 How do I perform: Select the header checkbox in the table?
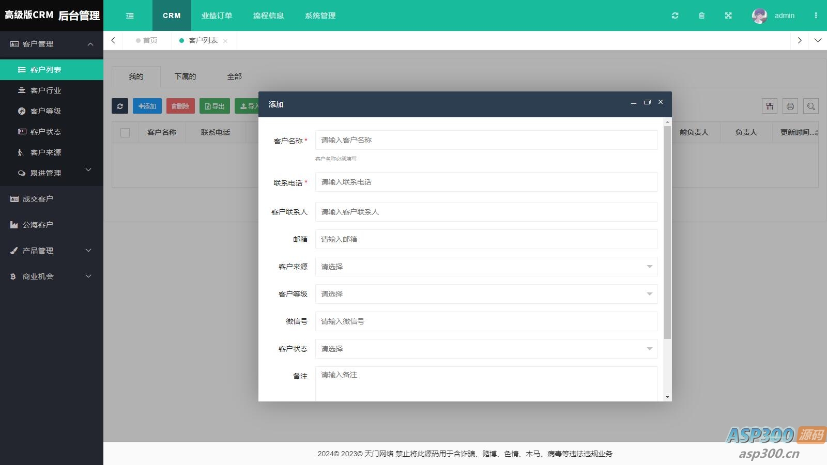pyautogui.click(x=125, y=133)
